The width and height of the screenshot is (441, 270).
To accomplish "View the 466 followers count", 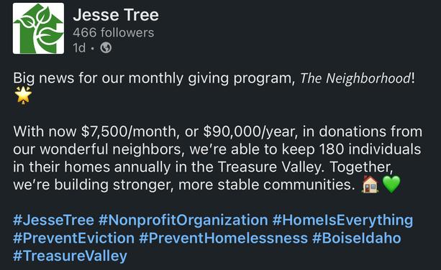I will tap(114, 32).
